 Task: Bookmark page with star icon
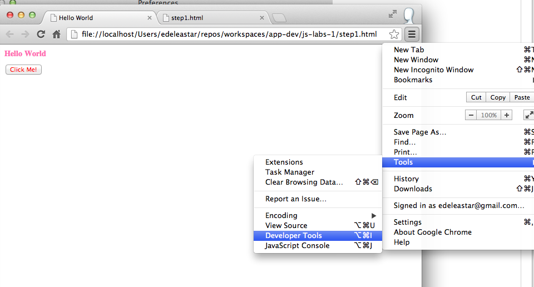[394, 34]
